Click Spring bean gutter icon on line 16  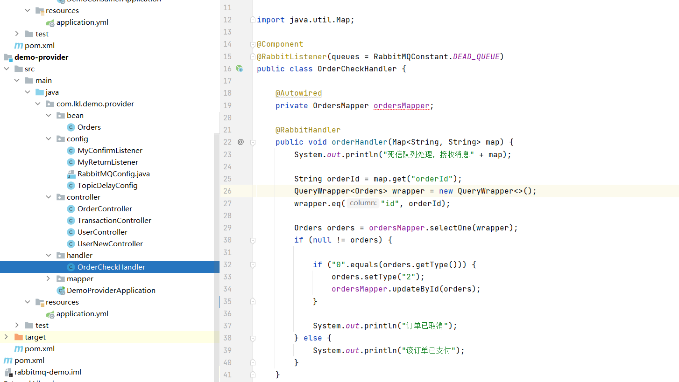point(240,69)
